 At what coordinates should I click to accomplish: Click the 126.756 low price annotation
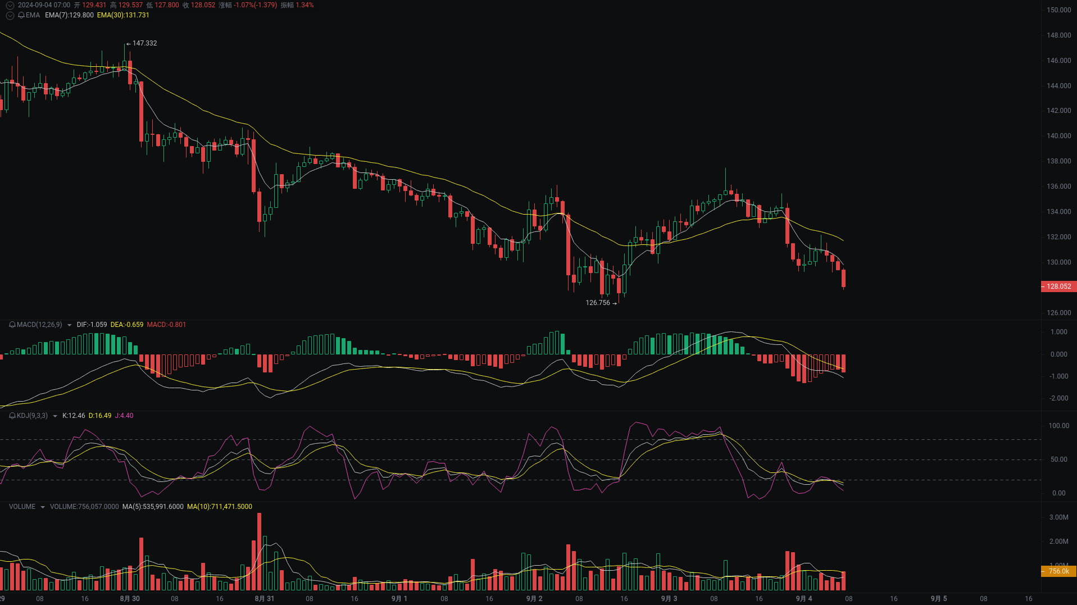click(597, 302)
